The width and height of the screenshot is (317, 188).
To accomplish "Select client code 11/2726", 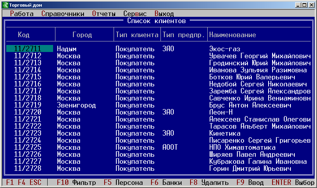I will point(28,154).
